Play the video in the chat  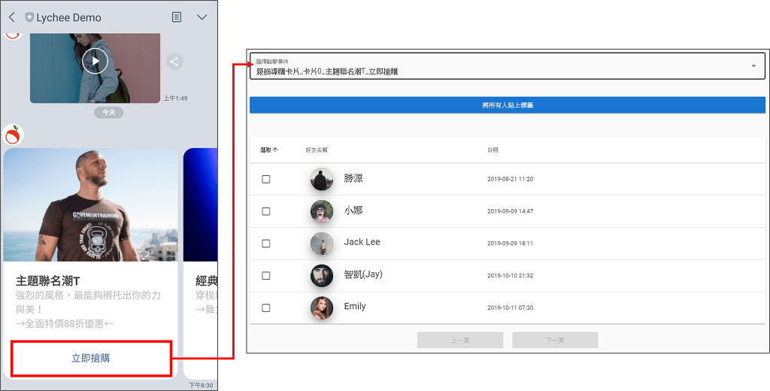95,60
